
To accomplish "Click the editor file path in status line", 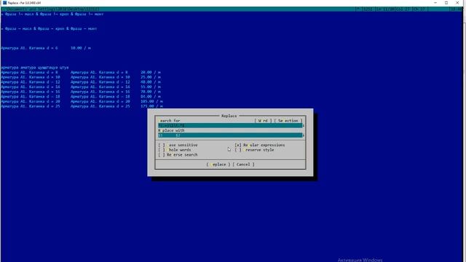I will tap(50, 9).
